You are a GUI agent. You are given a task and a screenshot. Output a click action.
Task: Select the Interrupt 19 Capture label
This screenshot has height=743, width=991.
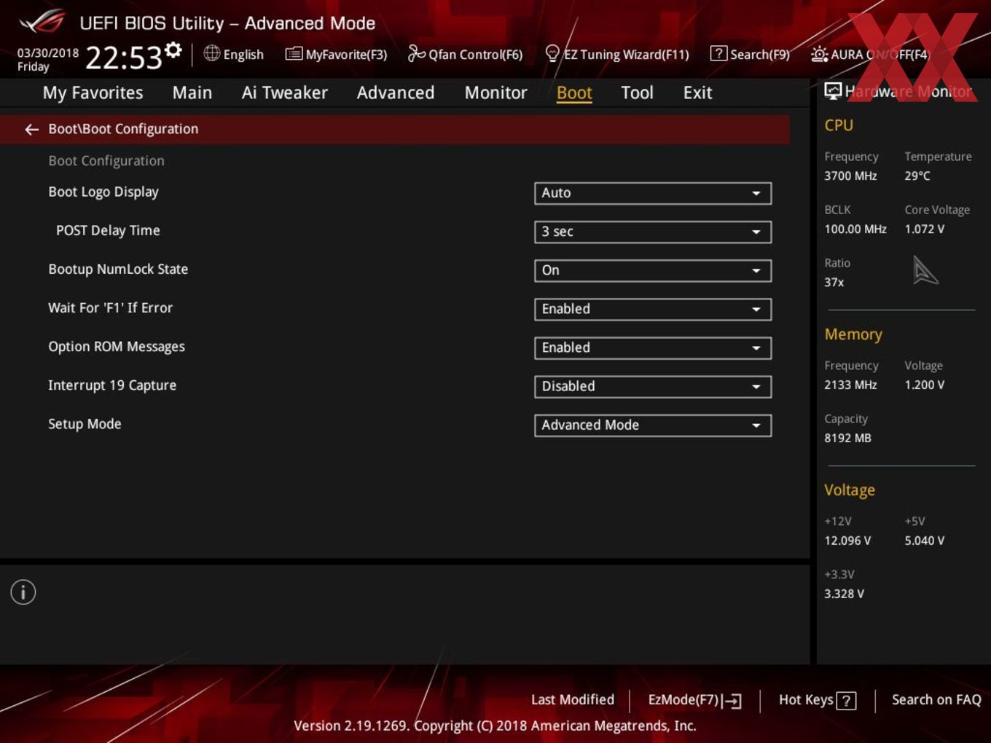(x=112, y=385)
